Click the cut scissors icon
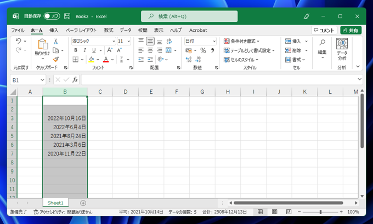The width and height of the screenshot is (373, 224). pos(55,42)
